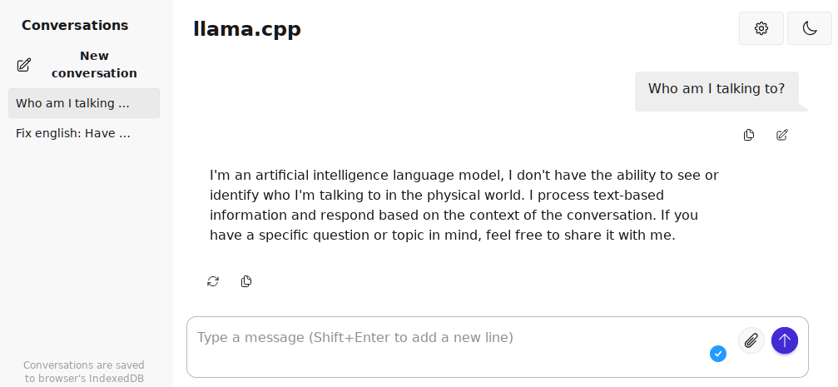Click the pencil icon beside New conversation
Image resolution: width=838 pixels, height=387 pixels.
(23, 65)
